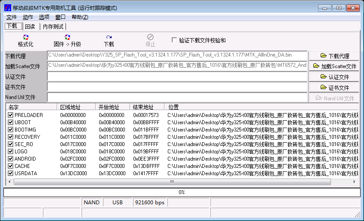Uncheck the CACHE partition checkbox
This screenshot has width=364, height=221.
point(10,166)
